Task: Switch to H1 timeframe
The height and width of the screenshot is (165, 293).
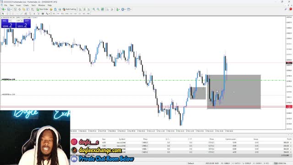Action: tap(71, 14)
